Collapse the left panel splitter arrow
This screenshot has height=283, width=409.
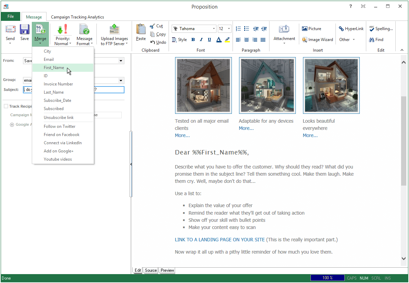[131, 164]
